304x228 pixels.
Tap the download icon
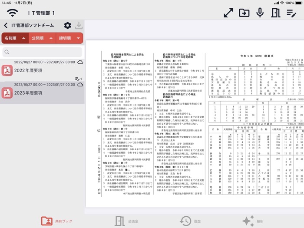point(79,25)
